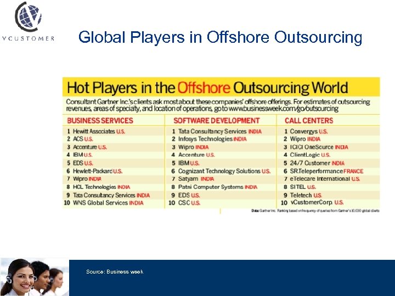Click the VCUSTOMER wordmark under the logo
Viewport: 395px width, 296px height.
[x=28, y=38]
